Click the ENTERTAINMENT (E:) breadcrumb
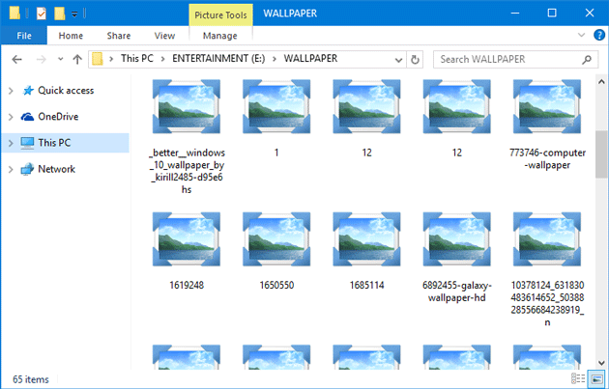This screenshot has width=609, height=389. point(218,59)
